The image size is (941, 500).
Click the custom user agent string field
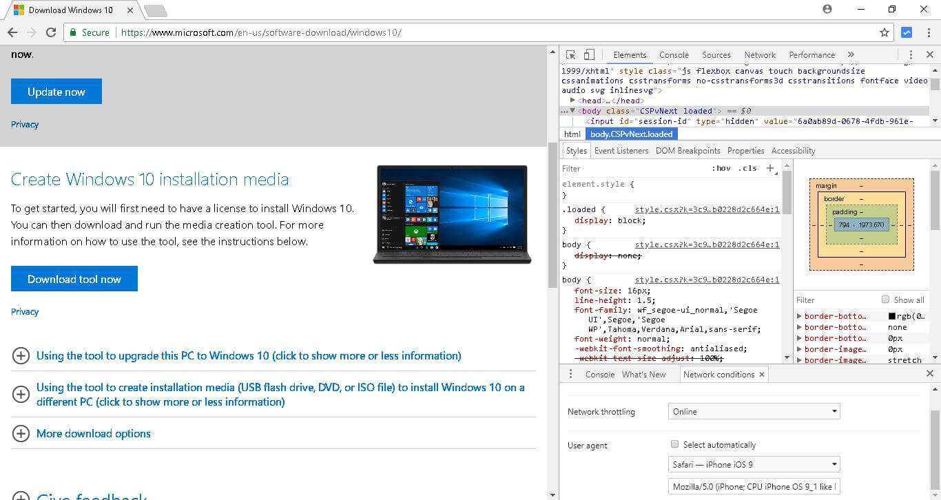(x=754, y=487)
